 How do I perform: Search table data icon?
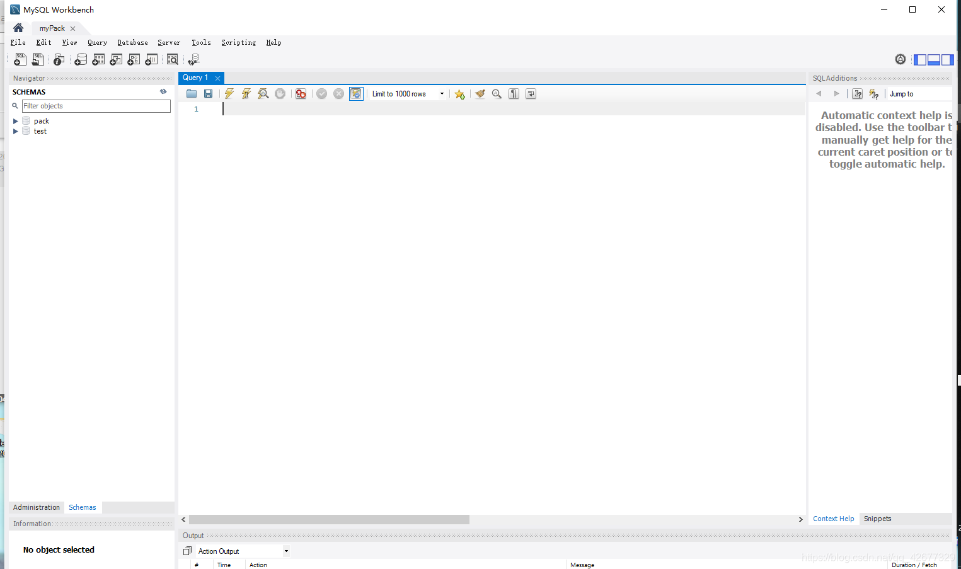[173, 59]
